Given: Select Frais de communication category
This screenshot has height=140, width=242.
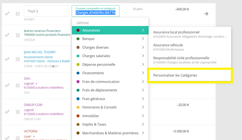Looking at the screenshot, I should click(x=110, y=82).
